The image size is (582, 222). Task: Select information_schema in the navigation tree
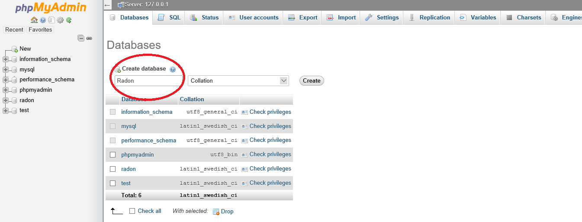click(x=45, y=59)
